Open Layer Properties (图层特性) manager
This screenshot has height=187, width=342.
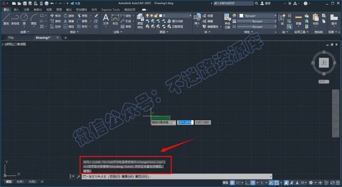click(x=140, y=21)
